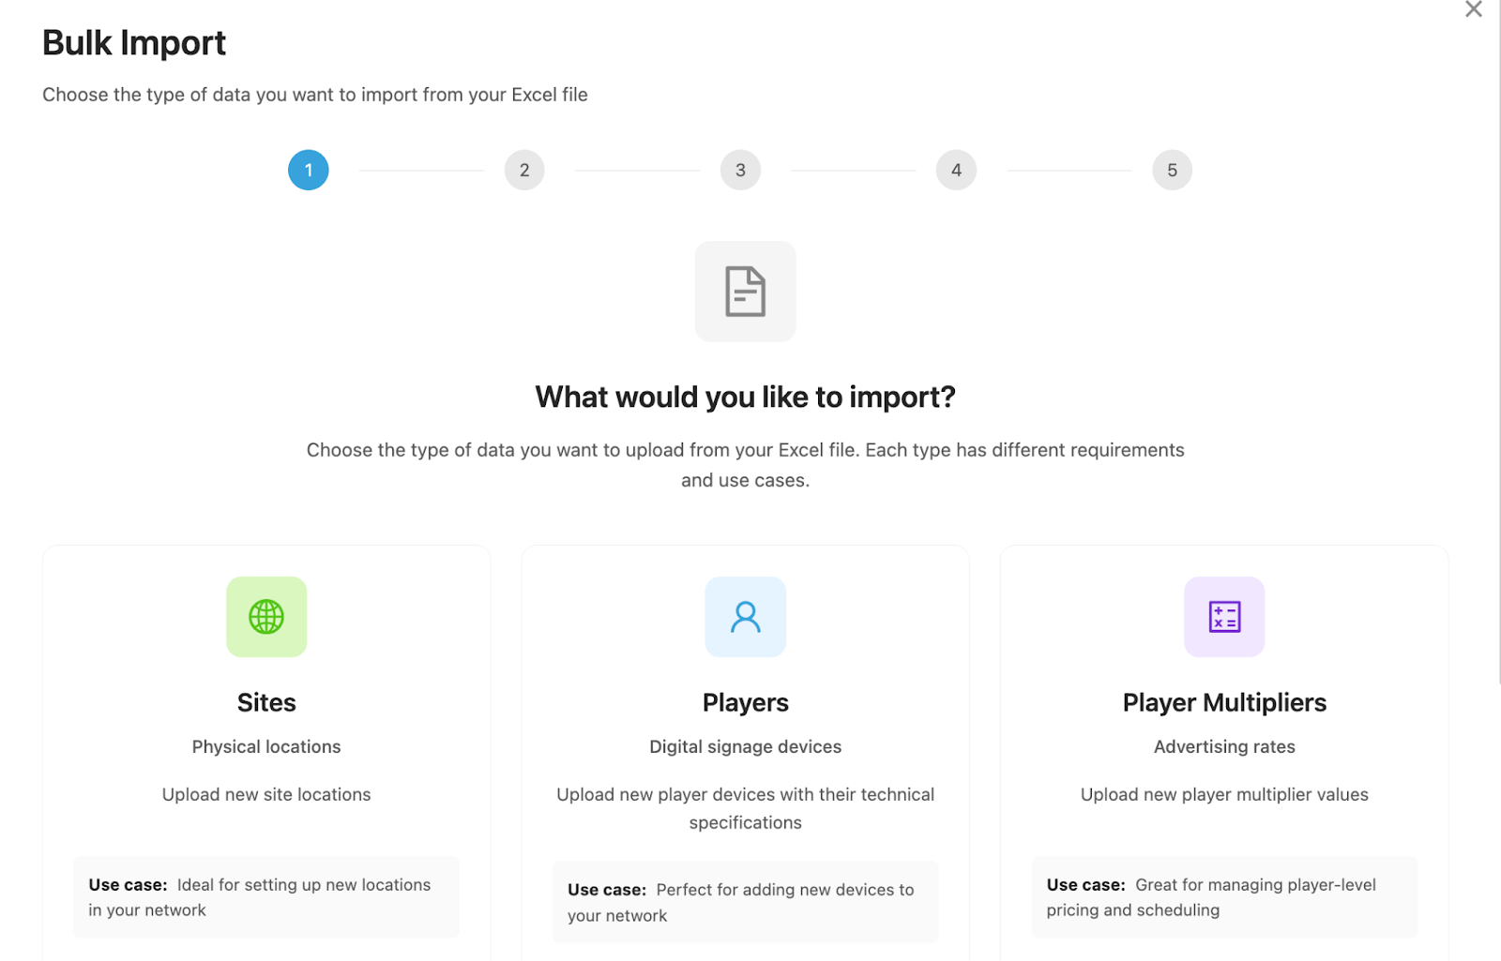The height and width of the screenshot is (961, 1501).
Task: Jump to step 2 in the stepper
Action: pyautogui.click(x=524, y=171)
